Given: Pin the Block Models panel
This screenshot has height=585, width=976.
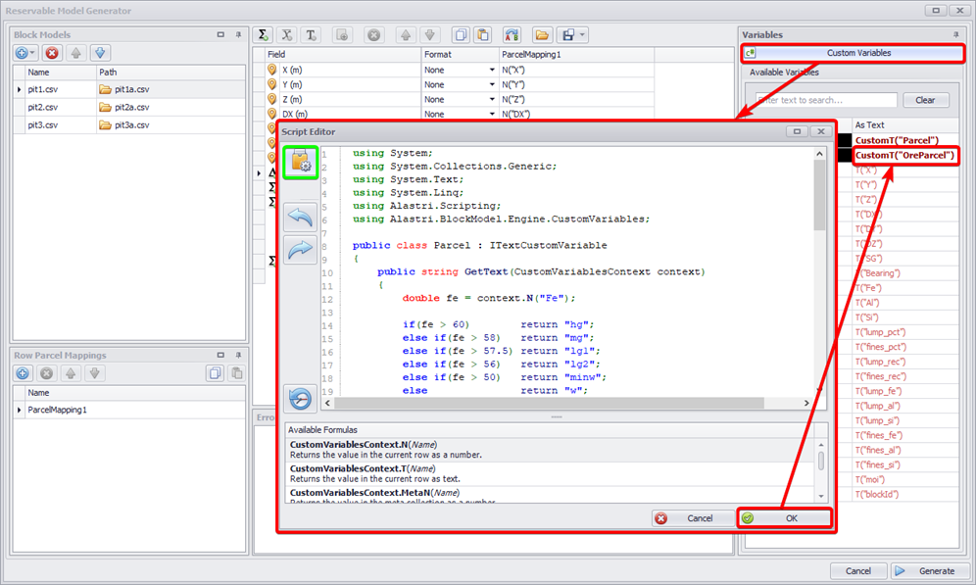Looking at the screenshot, I should pos(238,34).
